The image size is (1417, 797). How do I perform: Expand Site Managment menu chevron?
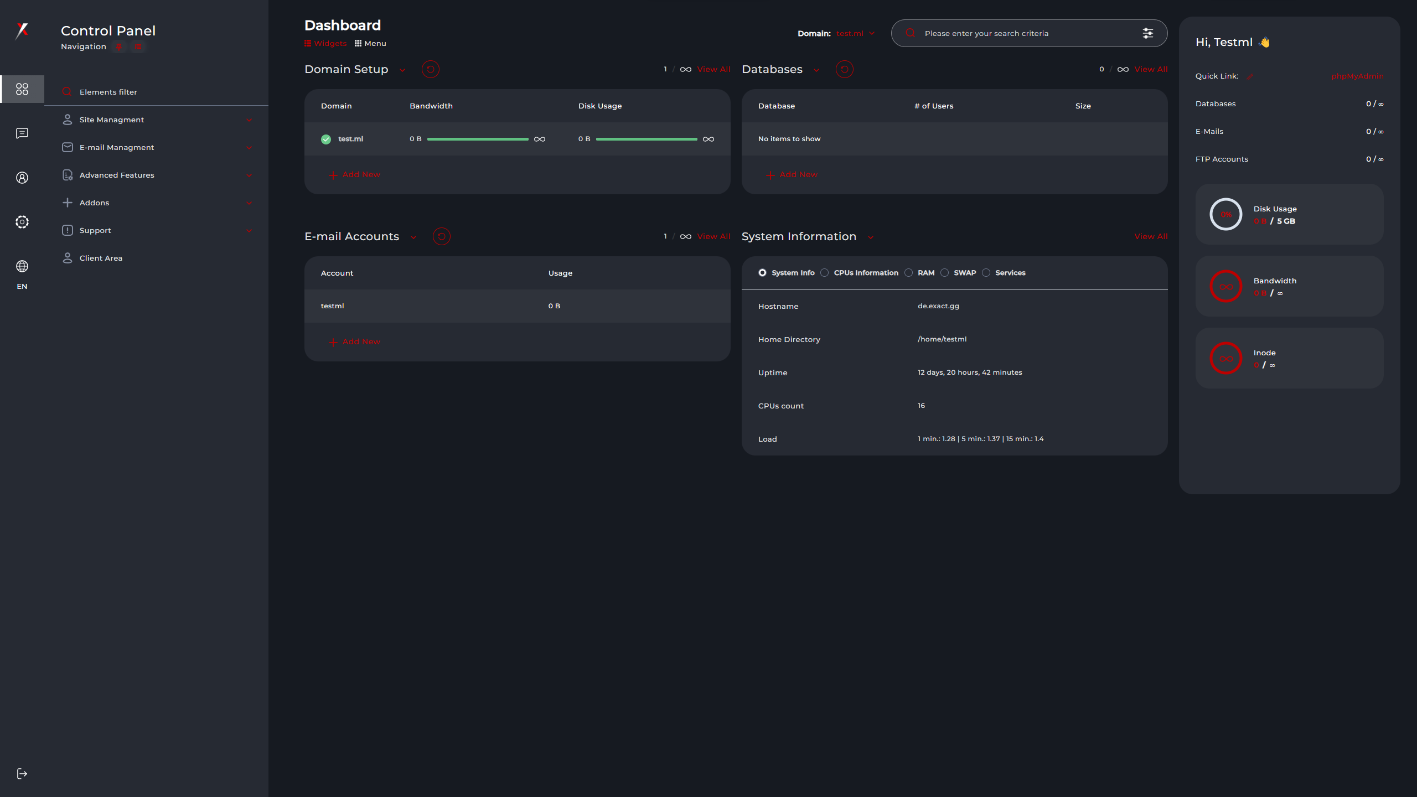point(249,120)
